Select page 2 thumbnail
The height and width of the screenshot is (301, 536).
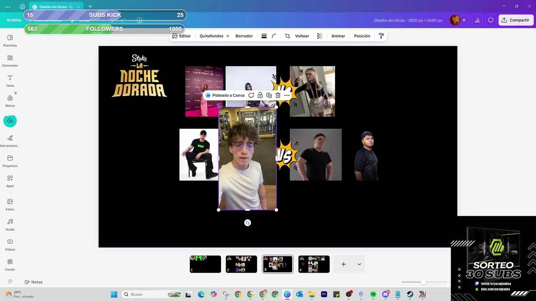click(x=241, y=264)
